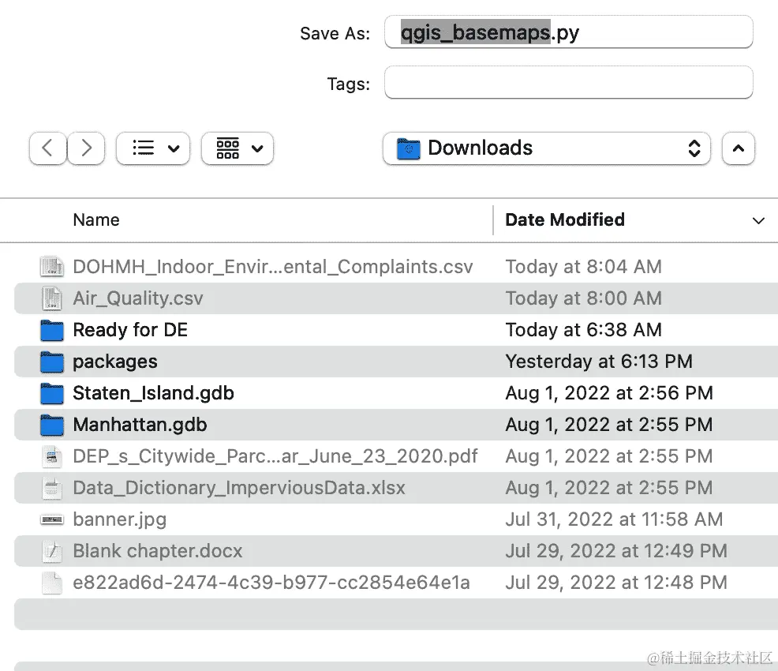Click date 'Aug 1, 2022 at 2:56 PM'
The image size is (778, 671).
[x=609, y=393]
